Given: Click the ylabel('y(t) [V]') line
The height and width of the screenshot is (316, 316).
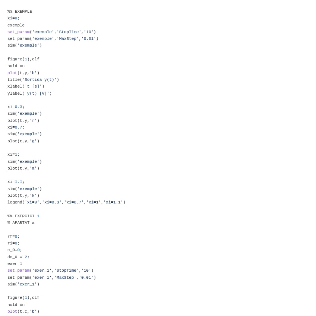Looking at the screenshot, I should (29, 94).
